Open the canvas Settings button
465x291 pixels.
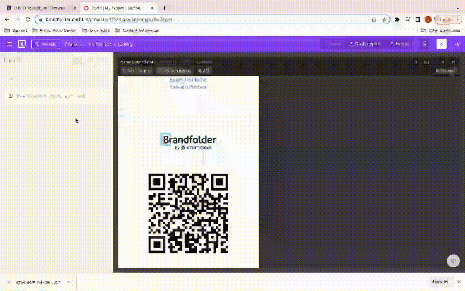pos(445,71)
